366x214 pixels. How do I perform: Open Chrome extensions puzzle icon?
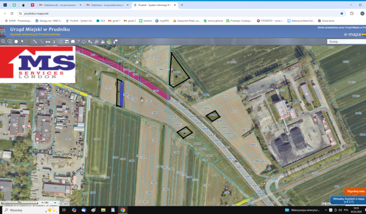[352, 13]
